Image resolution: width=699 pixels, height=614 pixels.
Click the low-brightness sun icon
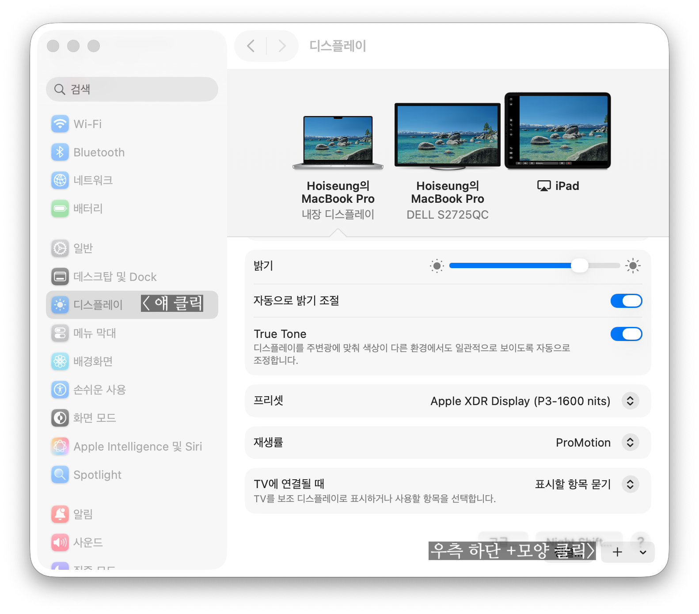pyautogui.click(x=437, y=266)
